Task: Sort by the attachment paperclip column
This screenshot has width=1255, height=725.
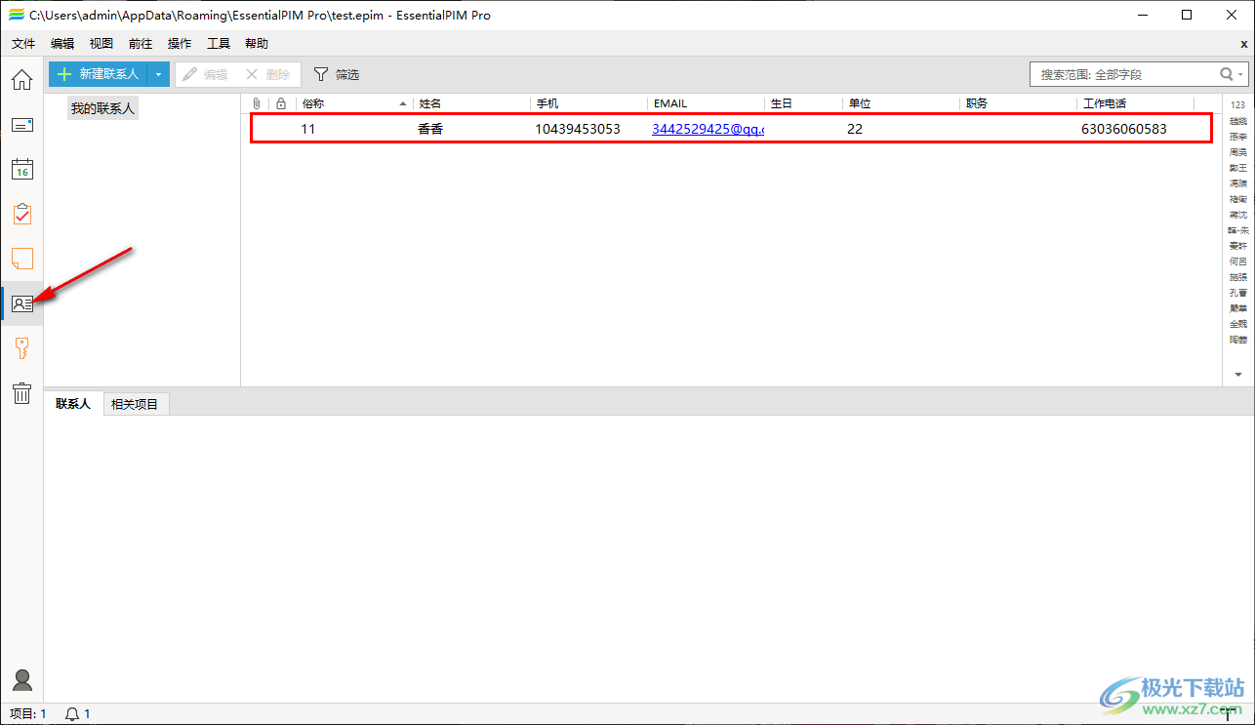Action: pos(256,103)
